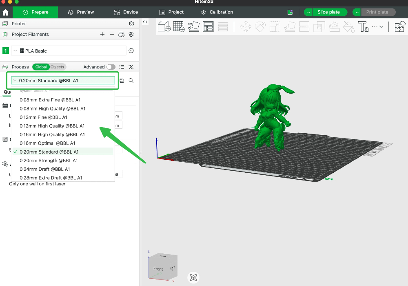408x286 pixels.
Task: Select the Scale tool
Action: click(275, 26)
